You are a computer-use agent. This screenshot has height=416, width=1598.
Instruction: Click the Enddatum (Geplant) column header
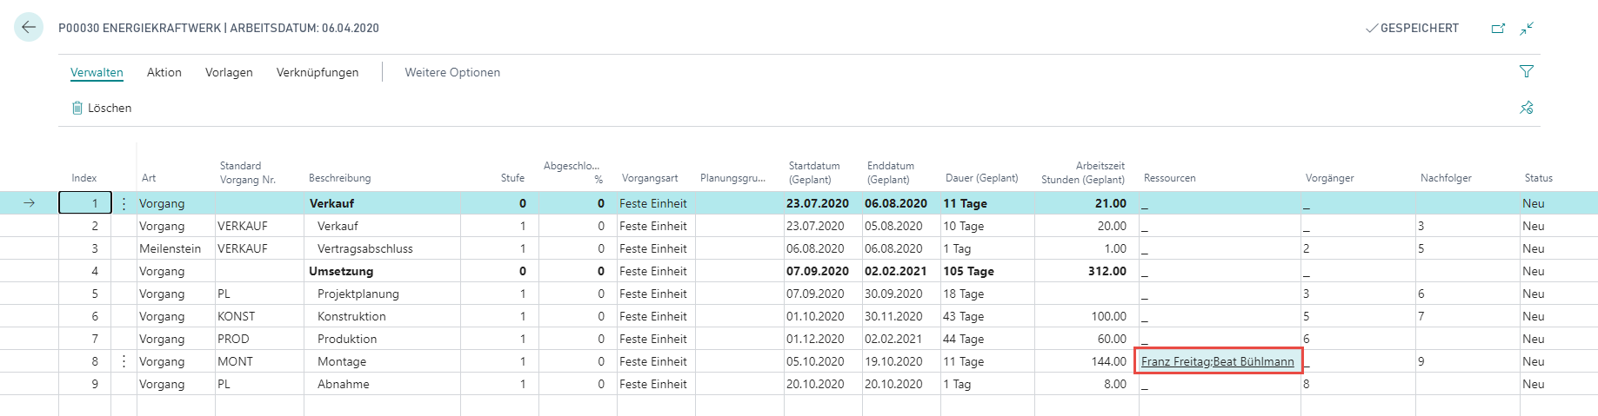tap(891, 172)
